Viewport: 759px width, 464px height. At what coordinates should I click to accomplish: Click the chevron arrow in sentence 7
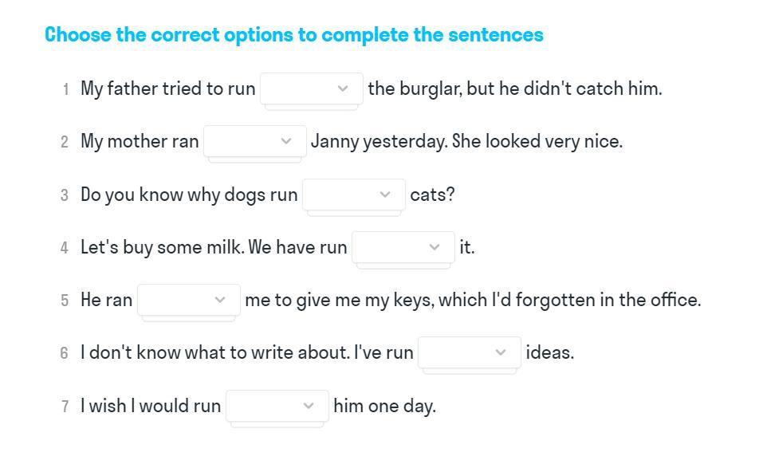point(309,406)
